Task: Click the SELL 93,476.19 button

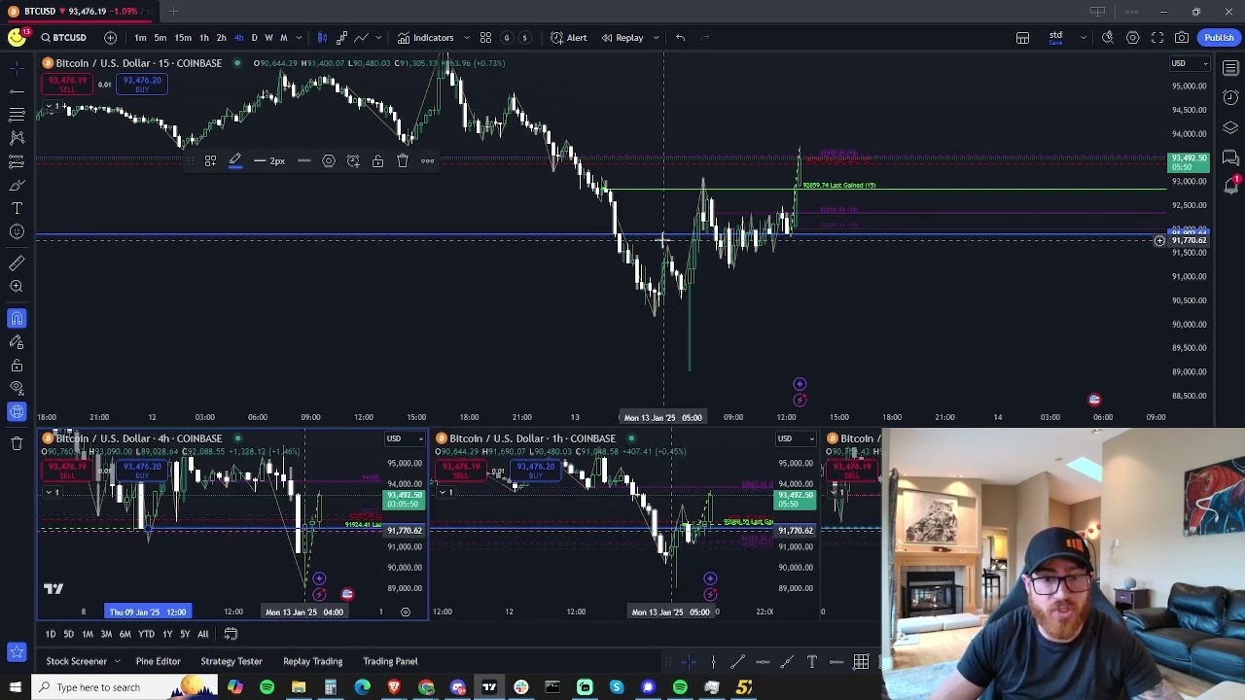Action: (67, 85)
